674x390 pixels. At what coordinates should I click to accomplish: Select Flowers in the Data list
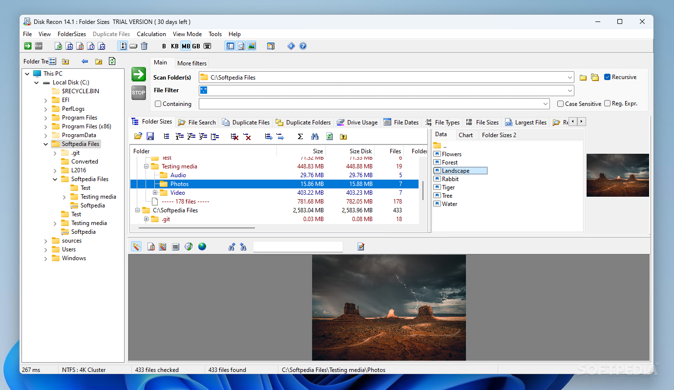(447, 154)
